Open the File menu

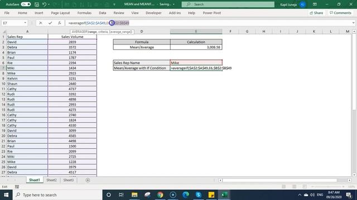coord(7,13)
